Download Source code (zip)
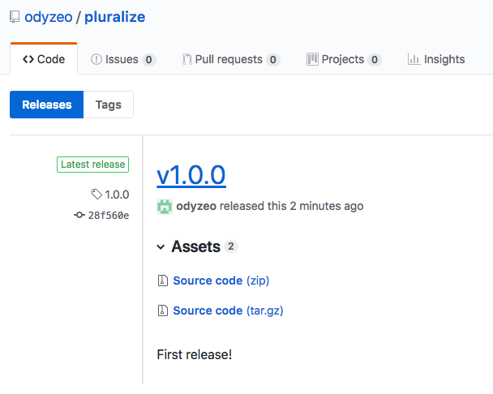The image size is (493, 394). (x=221, y=281)
